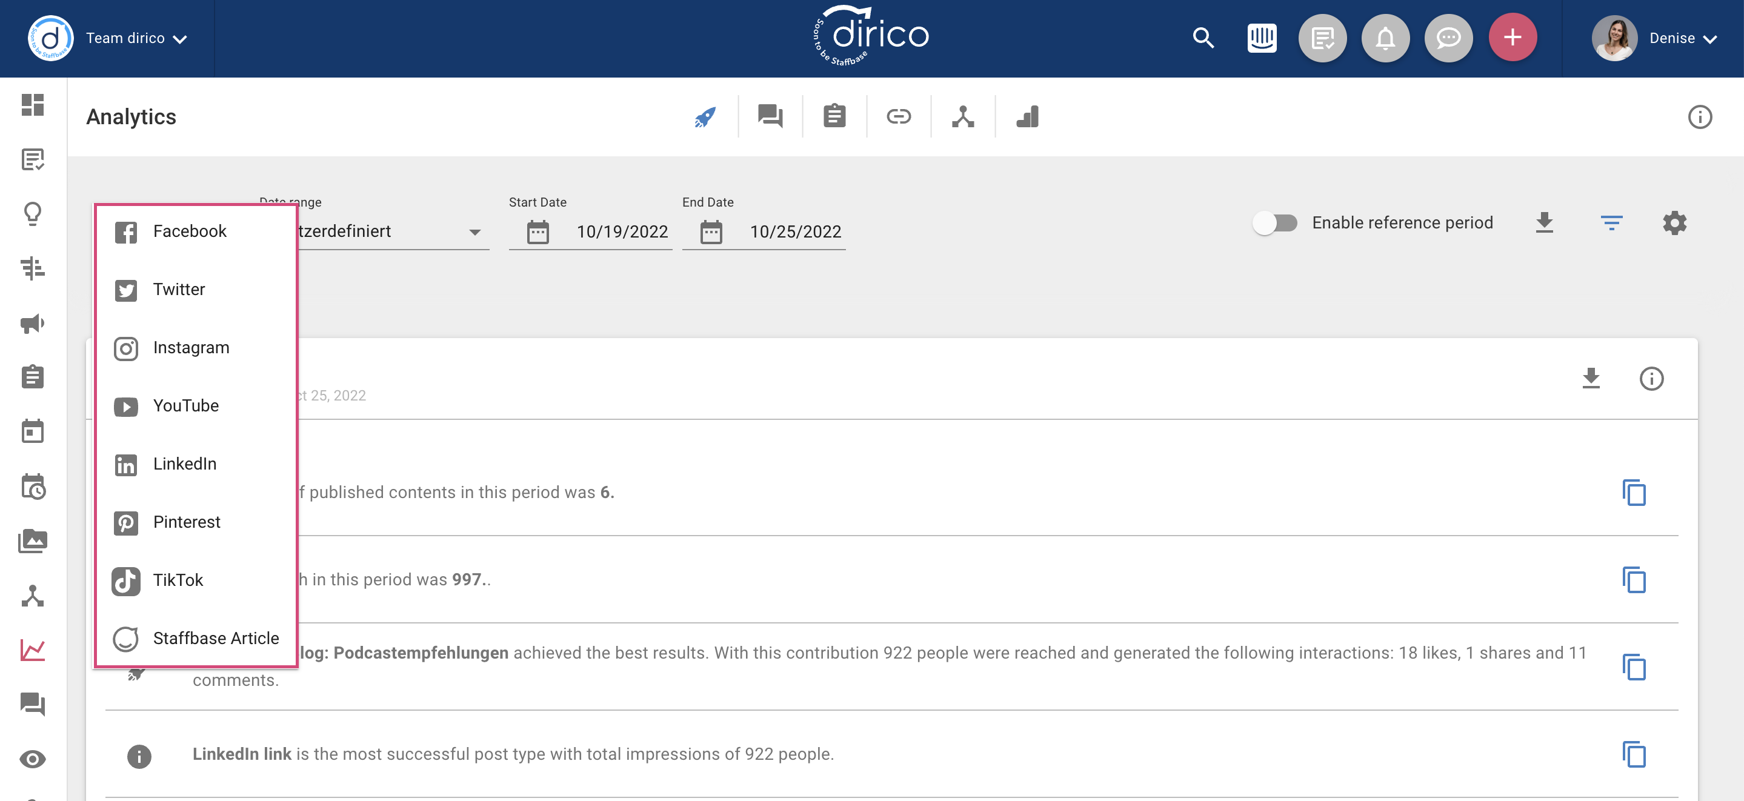1744x801 pixels.
Task: Copy the published contents insight text
Action: pos(1634,492)
